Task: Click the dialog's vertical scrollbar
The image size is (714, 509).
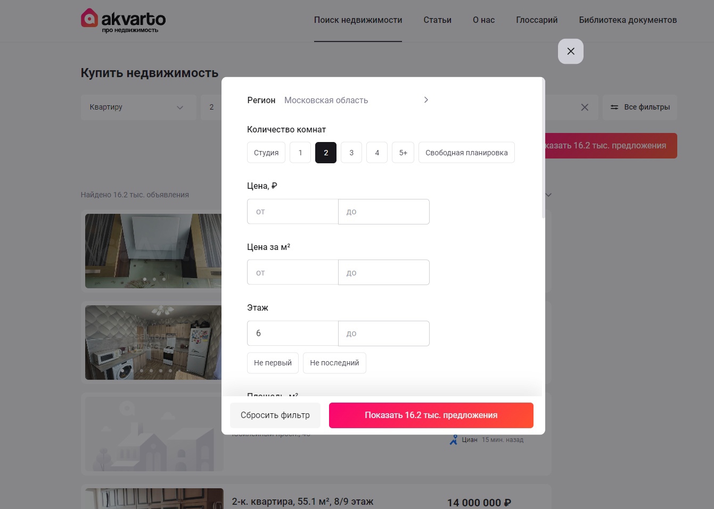Action: pyautogui.click(x=543, y=149)
